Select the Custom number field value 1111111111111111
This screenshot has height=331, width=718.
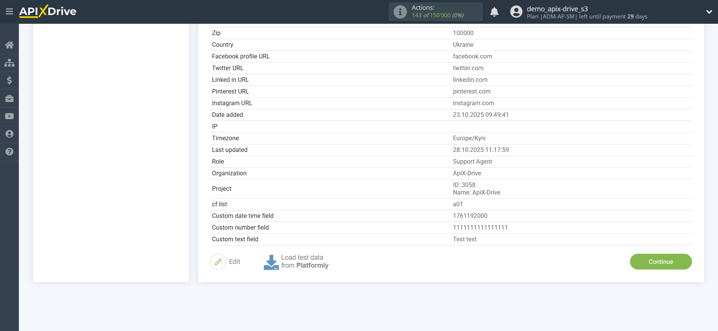[x=480, y=228]
